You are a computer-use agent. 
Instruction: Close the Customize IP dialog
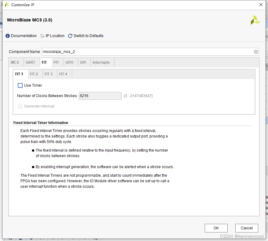261,5
